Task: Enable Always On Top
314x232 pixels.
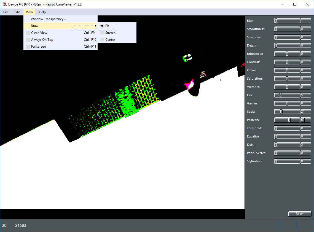Action: click(28, 40)
